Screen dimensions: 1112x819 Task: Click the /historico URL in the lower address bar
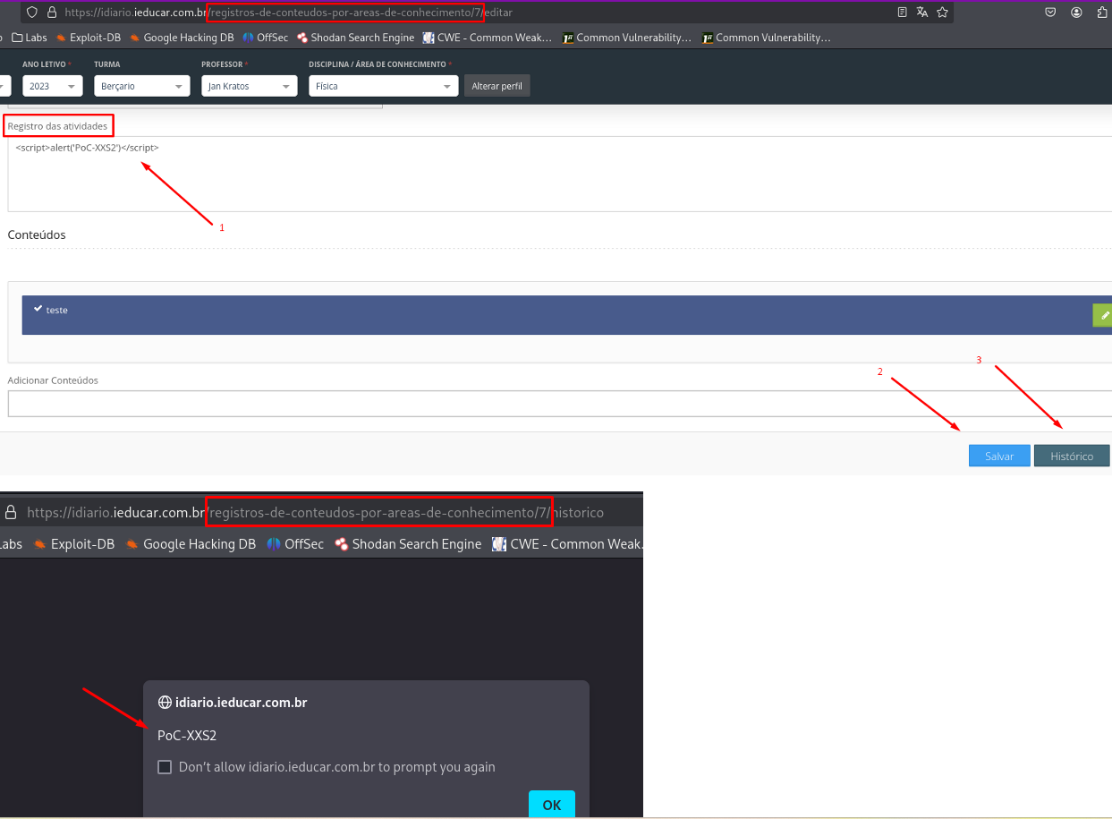coord(315,513)
